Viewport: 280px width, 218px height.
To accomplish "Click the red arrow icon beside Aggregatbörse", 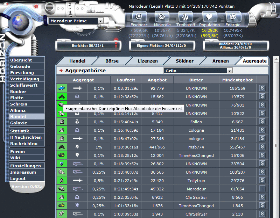I will (x=61, y=71).
